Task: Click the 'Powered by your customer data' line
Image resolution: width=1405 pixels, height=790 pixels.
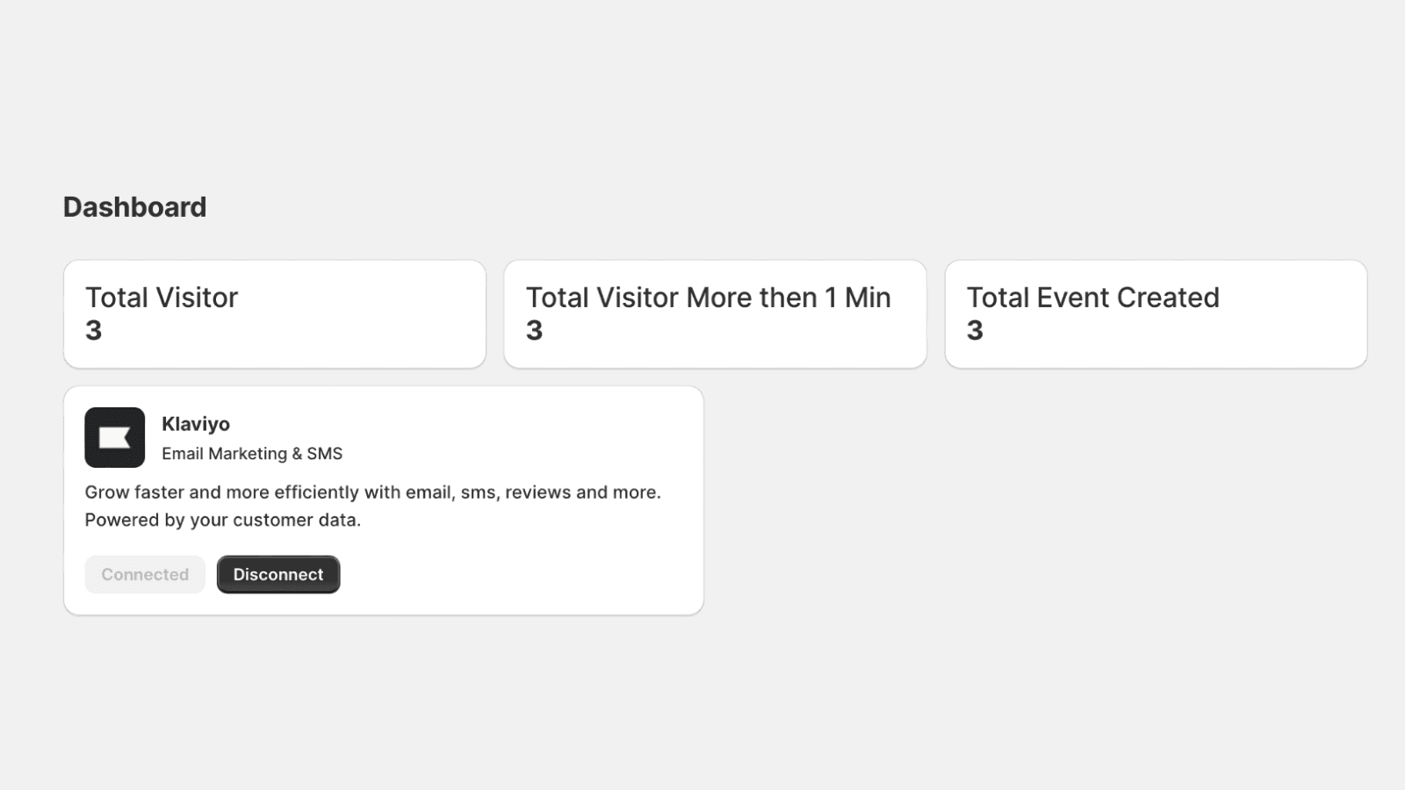Action: 222,520
